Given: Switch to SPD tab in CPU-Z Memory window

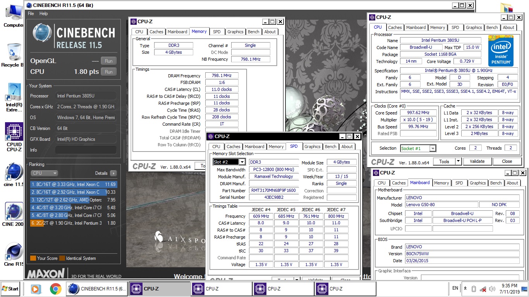Looking at the screenshot, I should (x=217, y=32).
